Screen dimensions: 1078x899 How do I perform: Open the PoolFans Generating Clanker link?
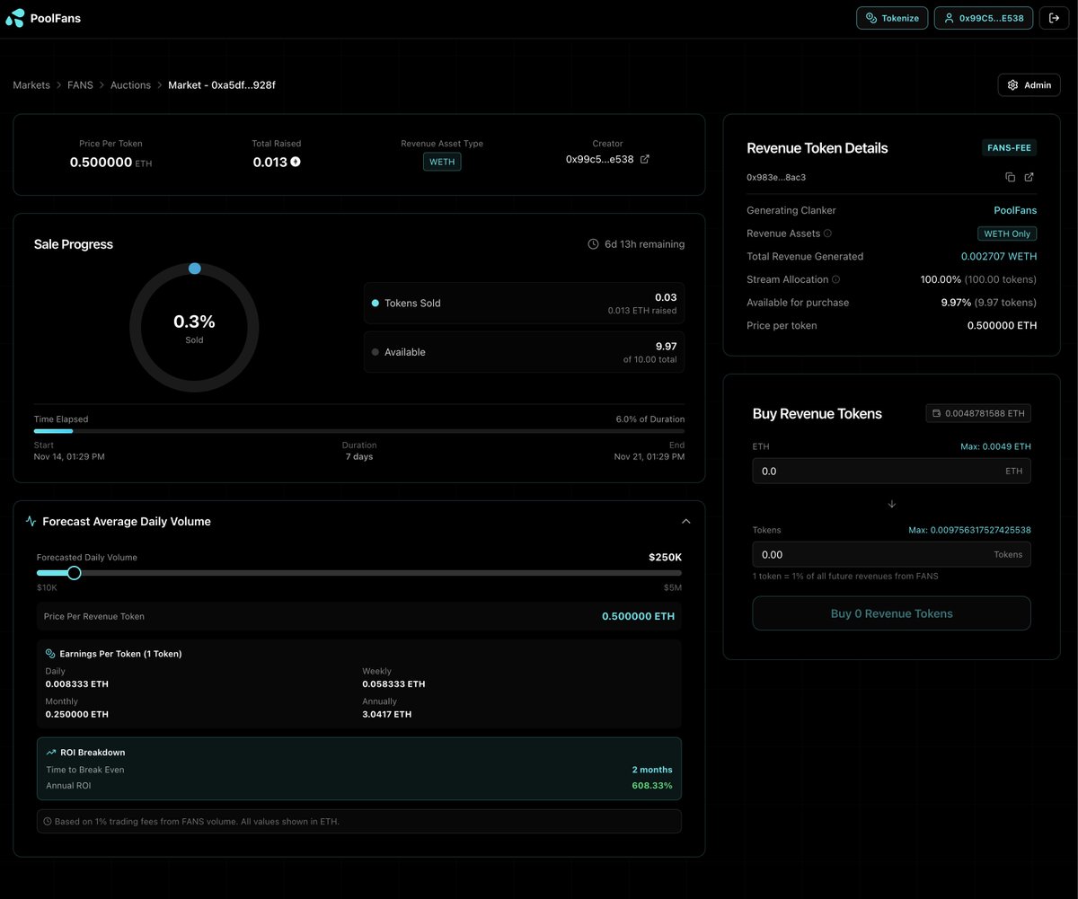pyautogui.click(x=1015, y=210)
